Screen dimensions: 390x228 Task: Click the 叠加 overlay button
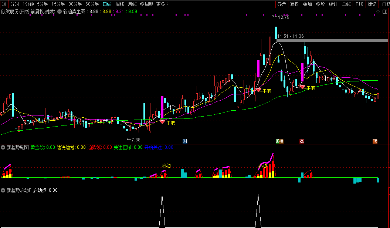click(x=308, y=4)
